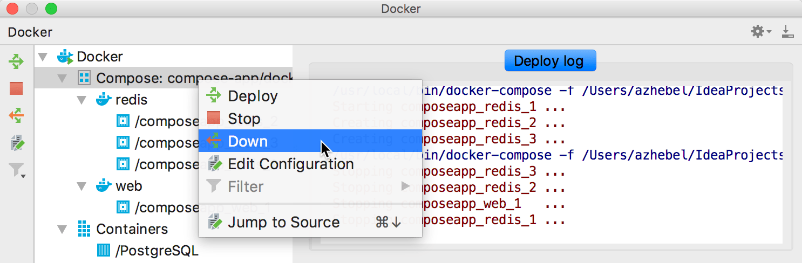
Task: Open the Filter funnel in left toolbar
Action: click(x=17, y=171)
